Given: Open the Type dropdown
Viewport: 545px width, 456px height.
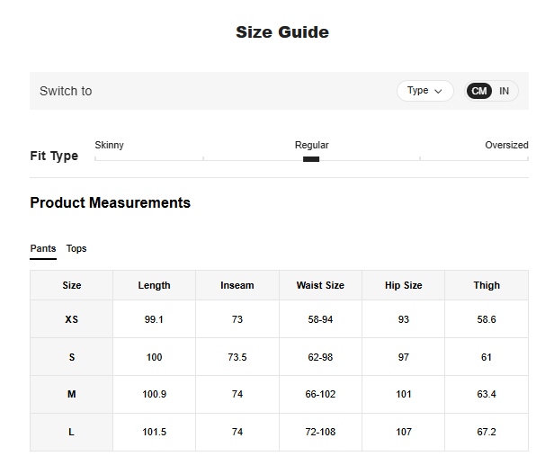Looking at the screenshot, I should coord(424,91).
